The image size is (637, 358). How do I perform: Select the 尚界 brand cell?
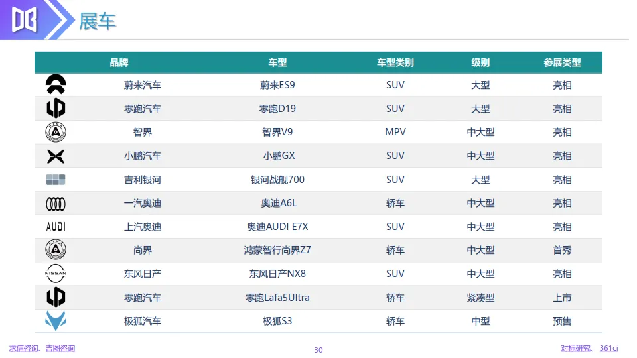pyautogui.click(x=143, y=250)
